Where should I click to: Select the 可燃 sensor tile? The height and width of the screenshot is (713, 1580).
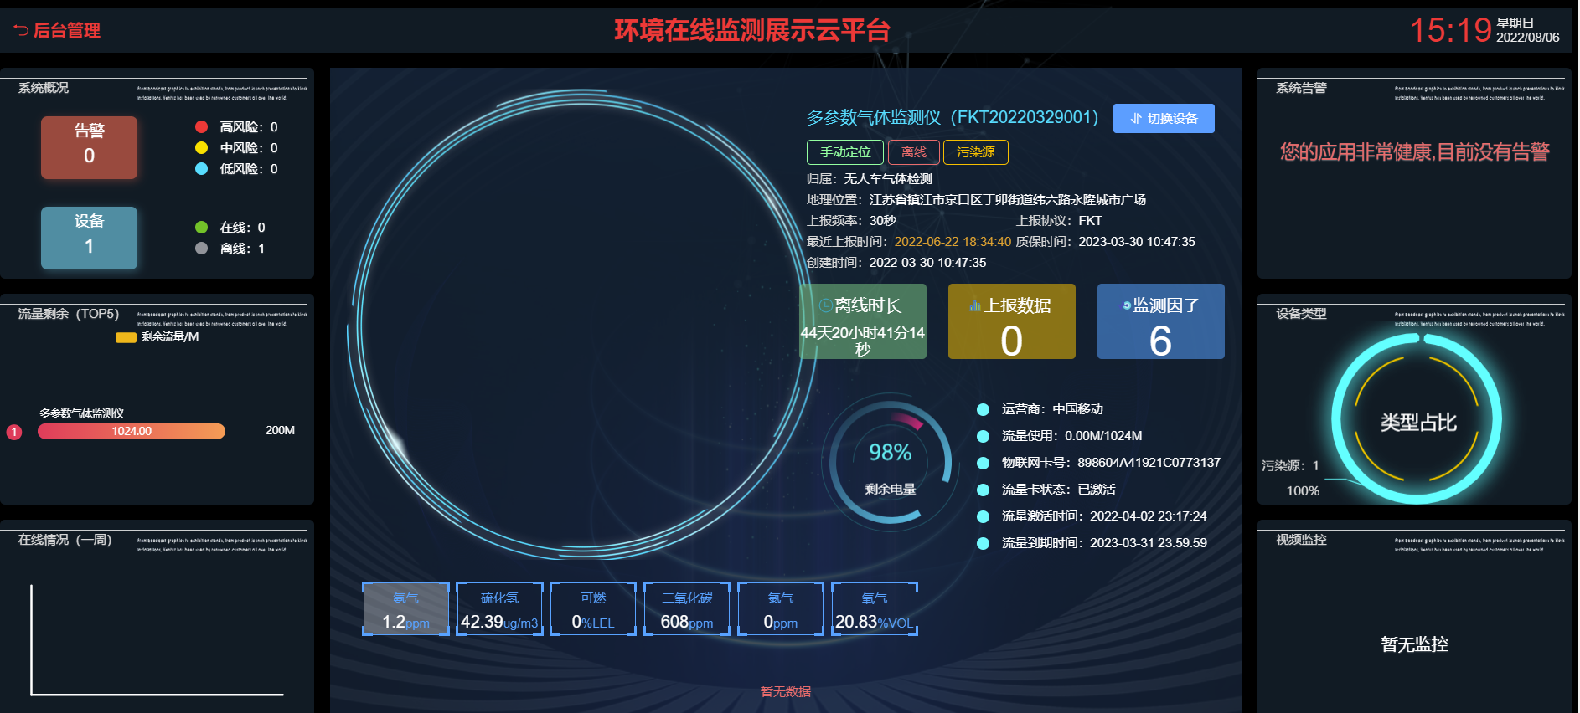593,609
